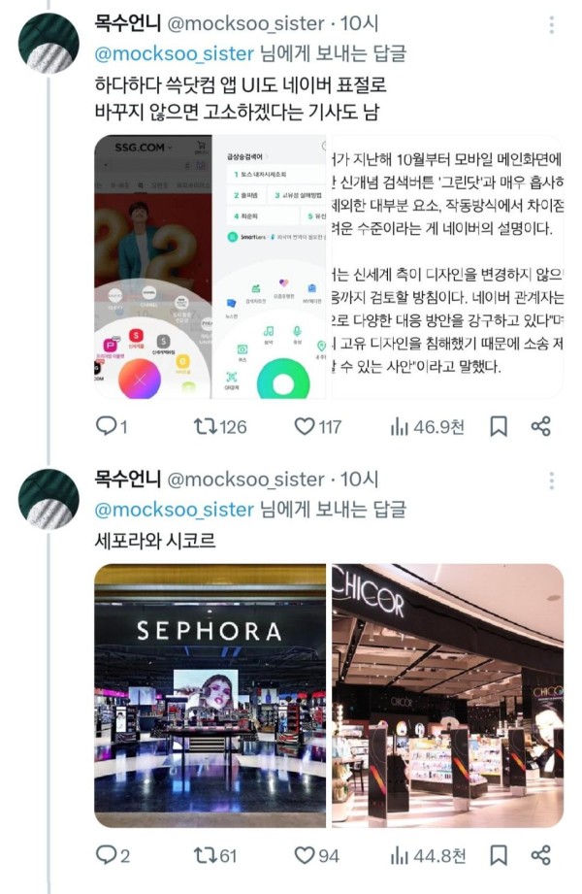Open the Chicor store photo
582x894 pixels.
coord(447,696)
